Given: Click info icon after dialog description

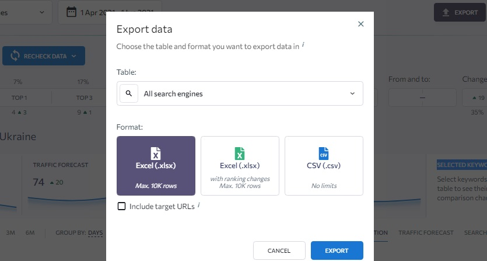Looking at the screenshot, I should point(303,44).
